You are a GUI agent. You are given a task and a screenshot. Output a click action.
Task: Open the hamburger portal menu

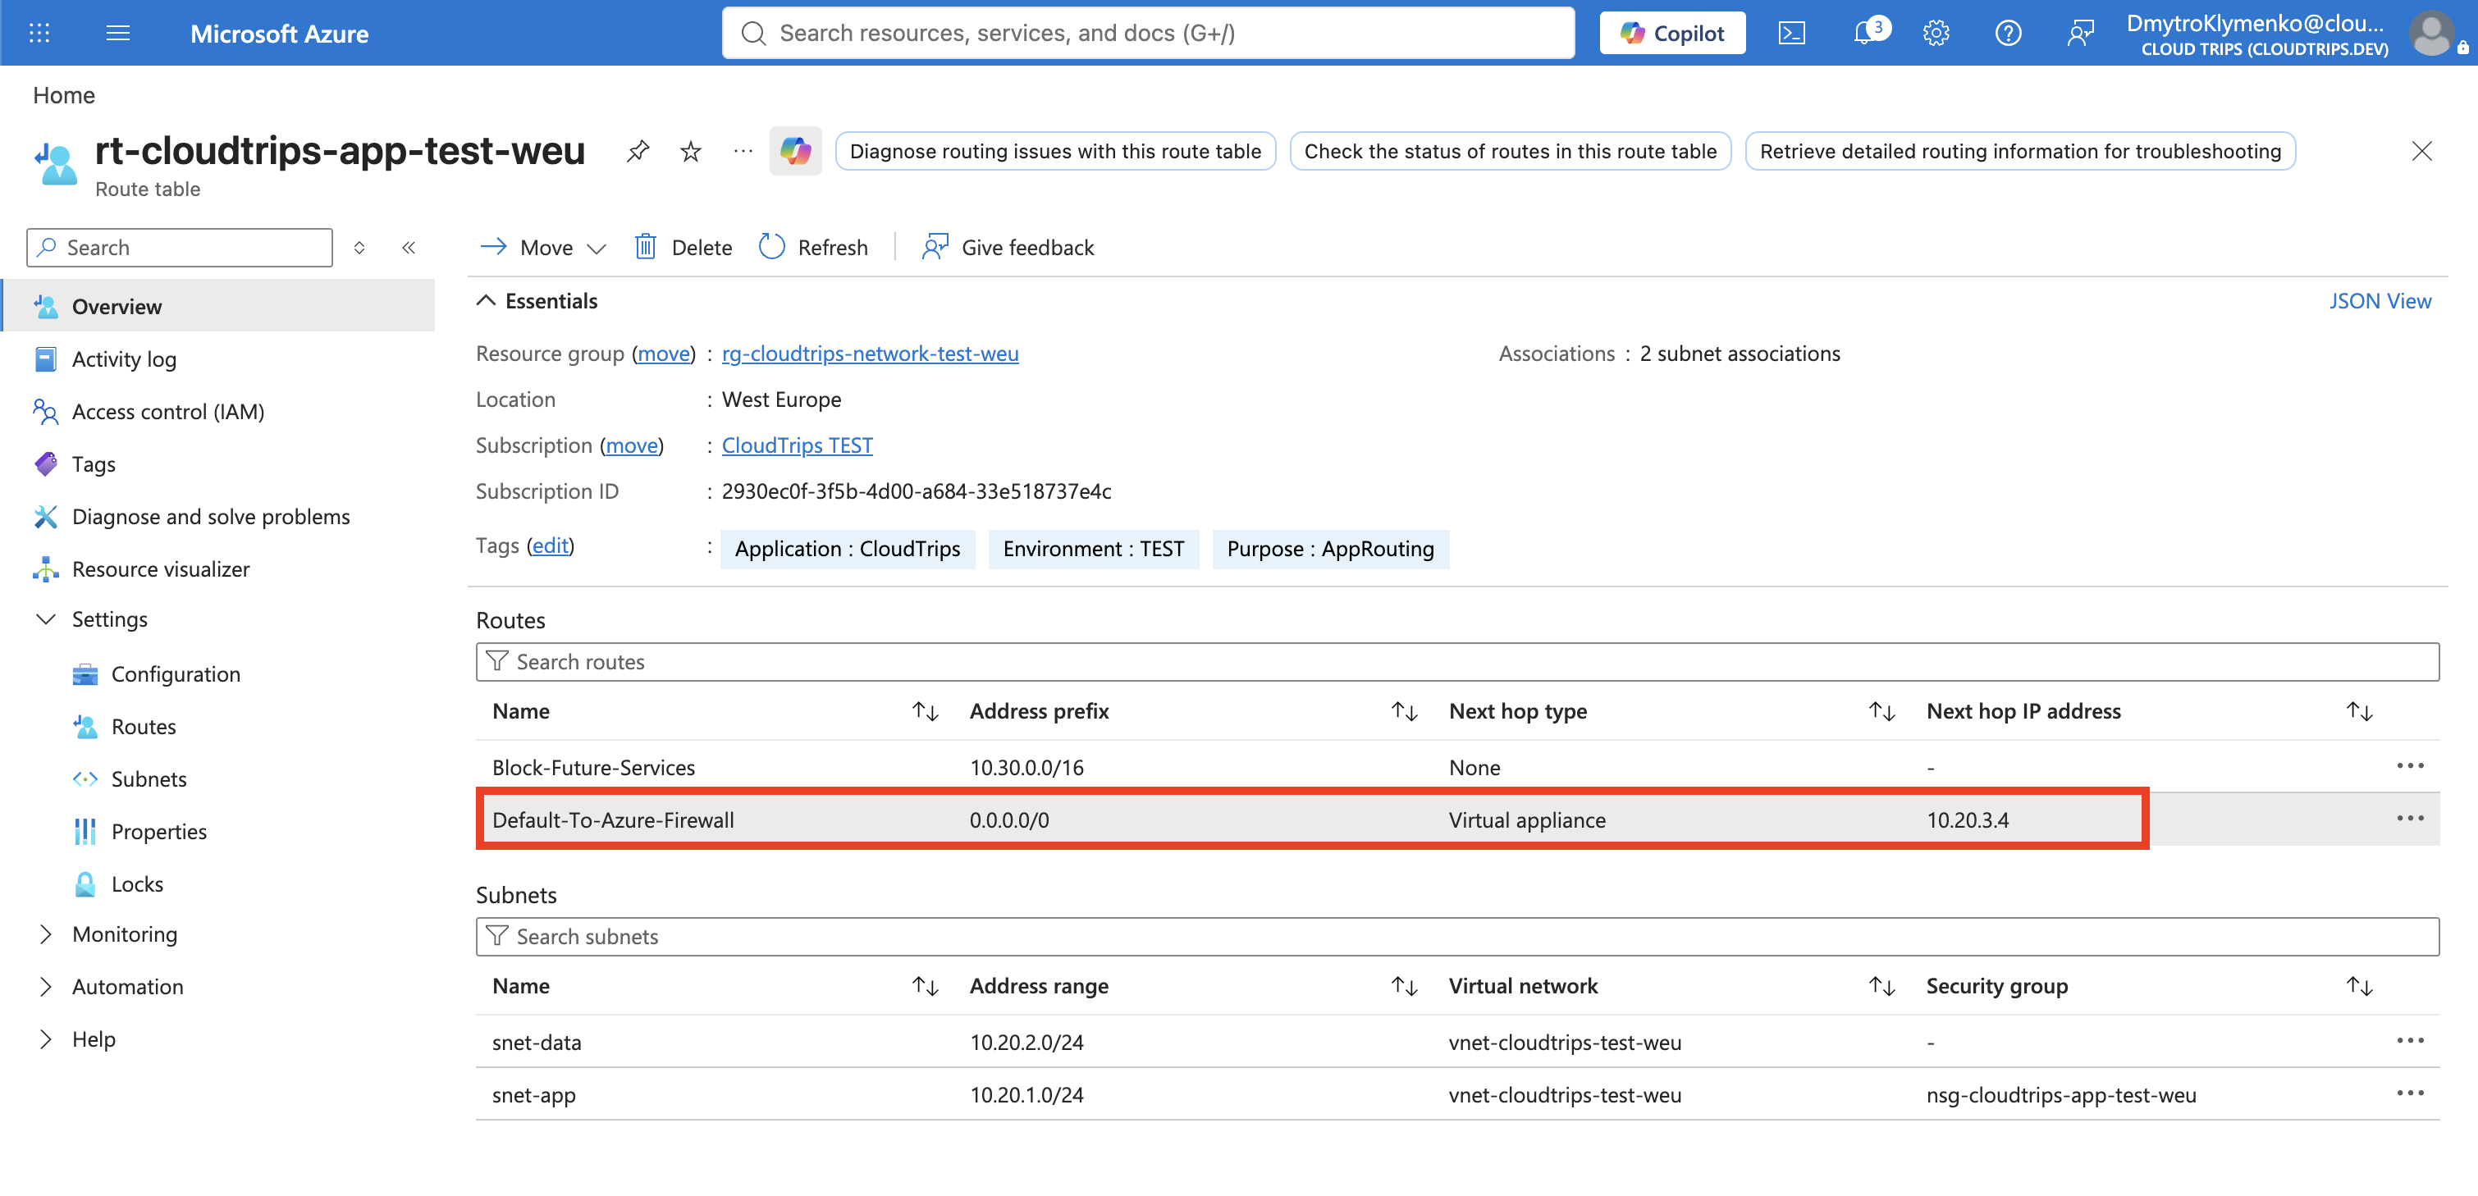tap(118, 34)
